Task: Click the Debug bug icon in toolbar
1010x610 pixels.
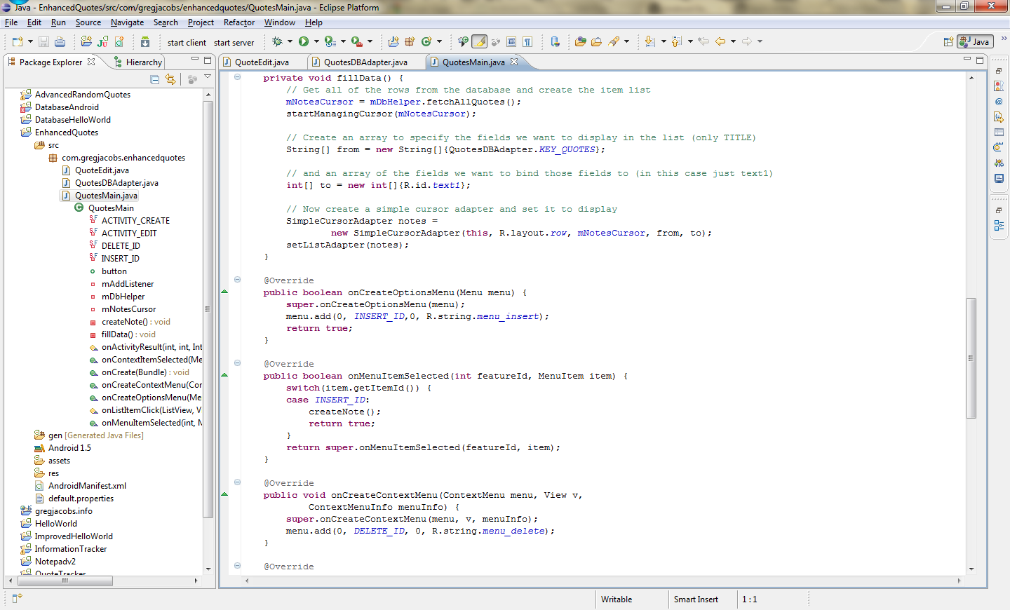Action: (277, 41)
